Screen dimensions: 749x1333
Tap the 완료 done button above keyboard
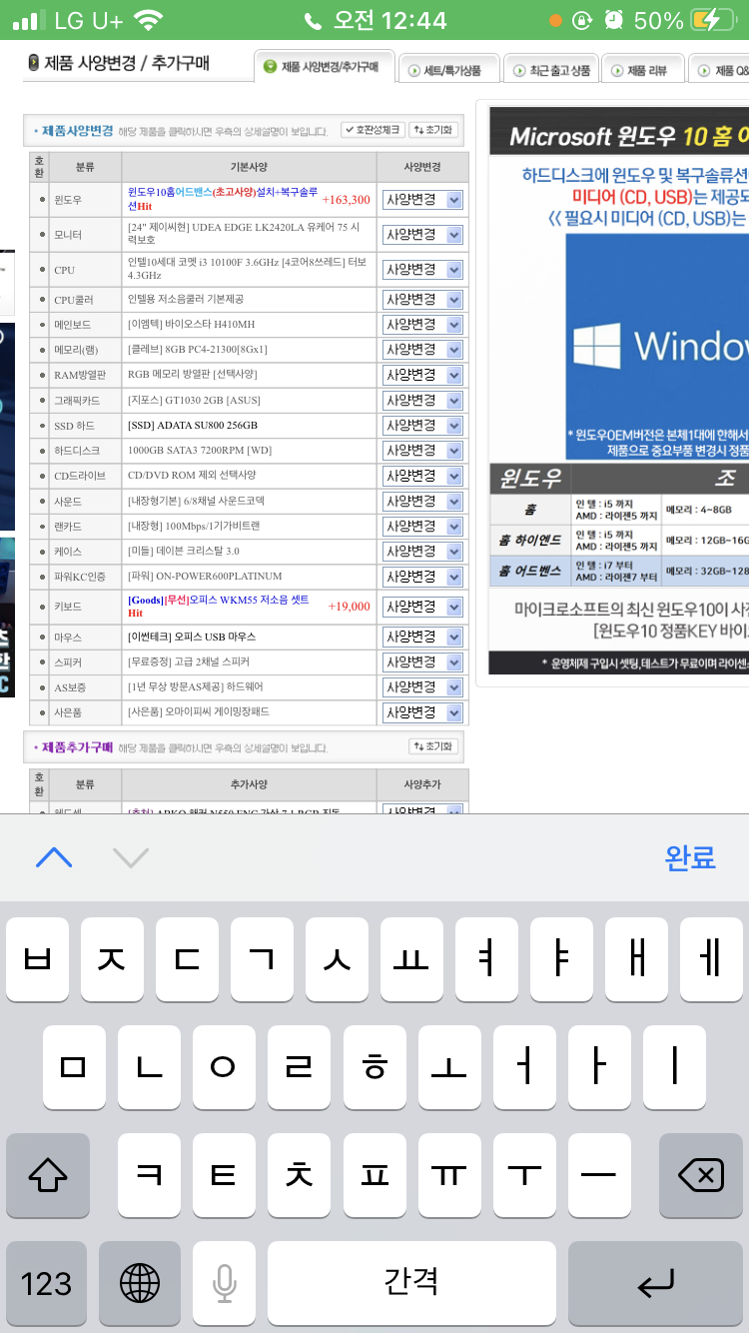pyautogui.click(x=690, y=856)
